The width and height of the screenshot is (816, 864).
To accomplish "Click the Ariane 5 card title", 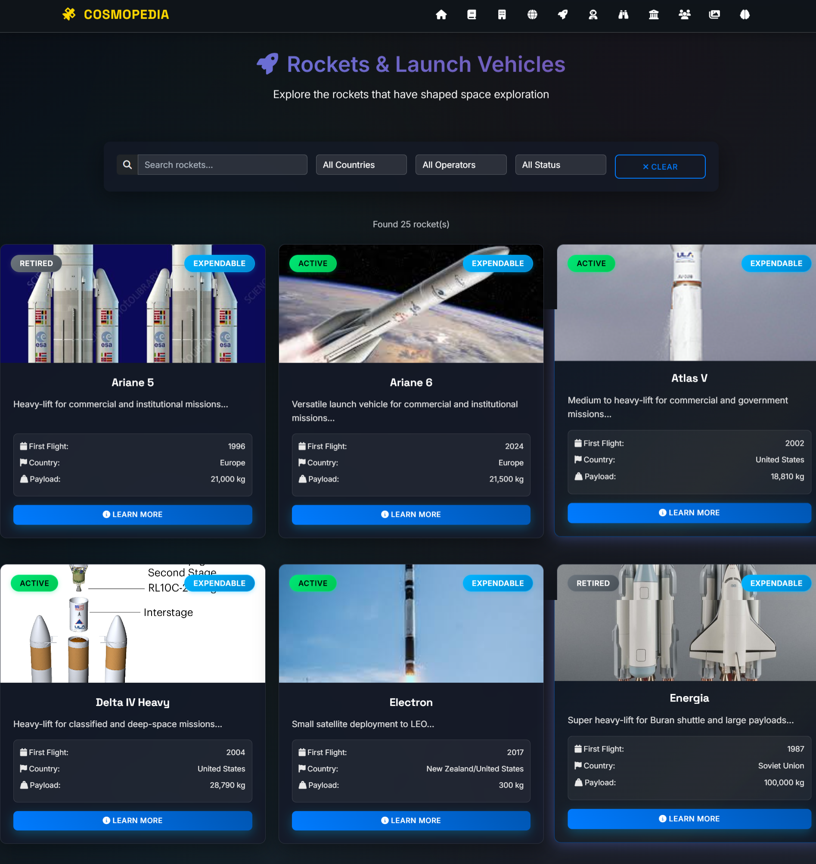I will 133,382.
